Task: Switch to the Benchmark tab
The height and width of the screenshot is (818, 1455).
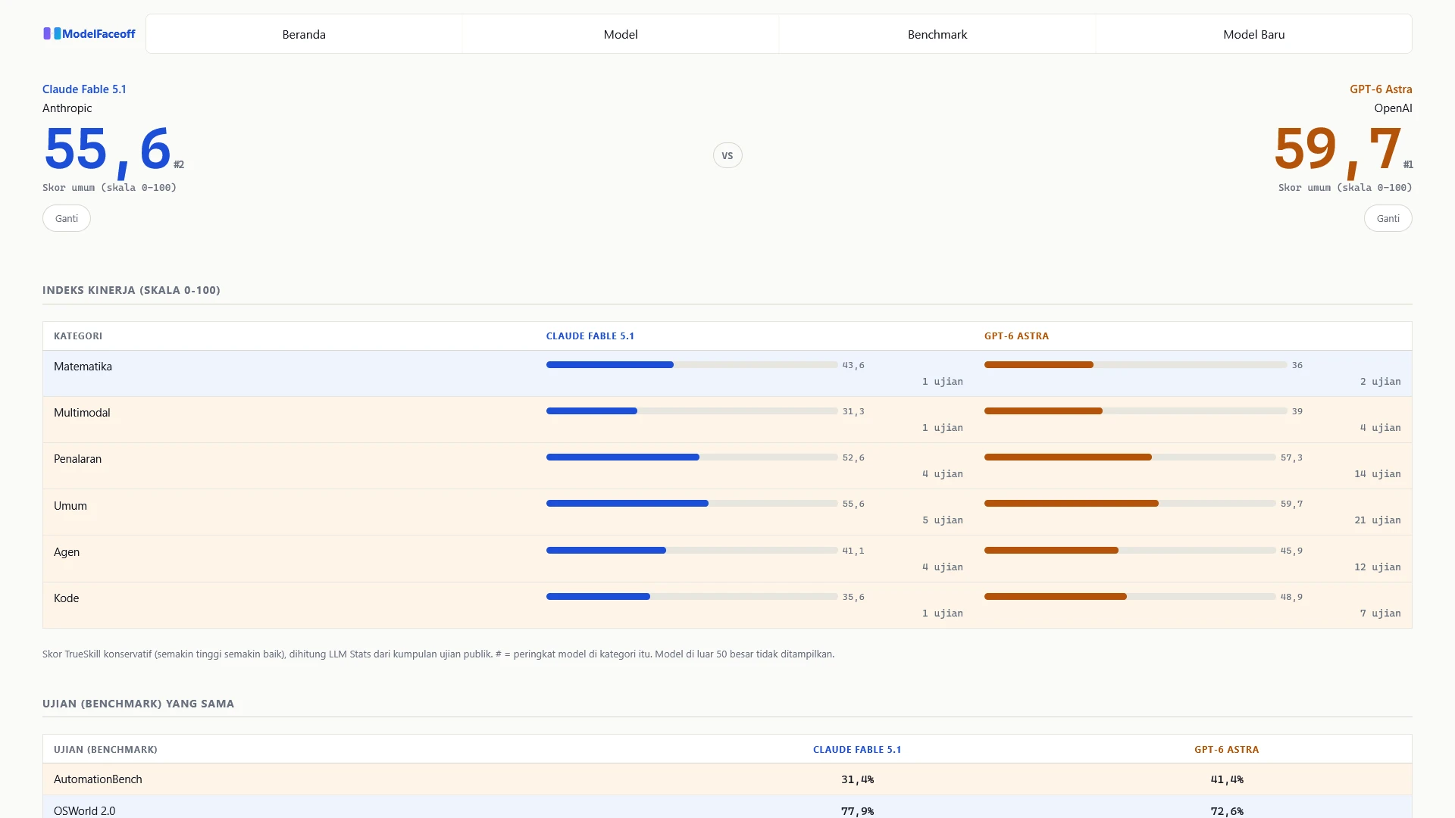Action: tap(937, 34)
